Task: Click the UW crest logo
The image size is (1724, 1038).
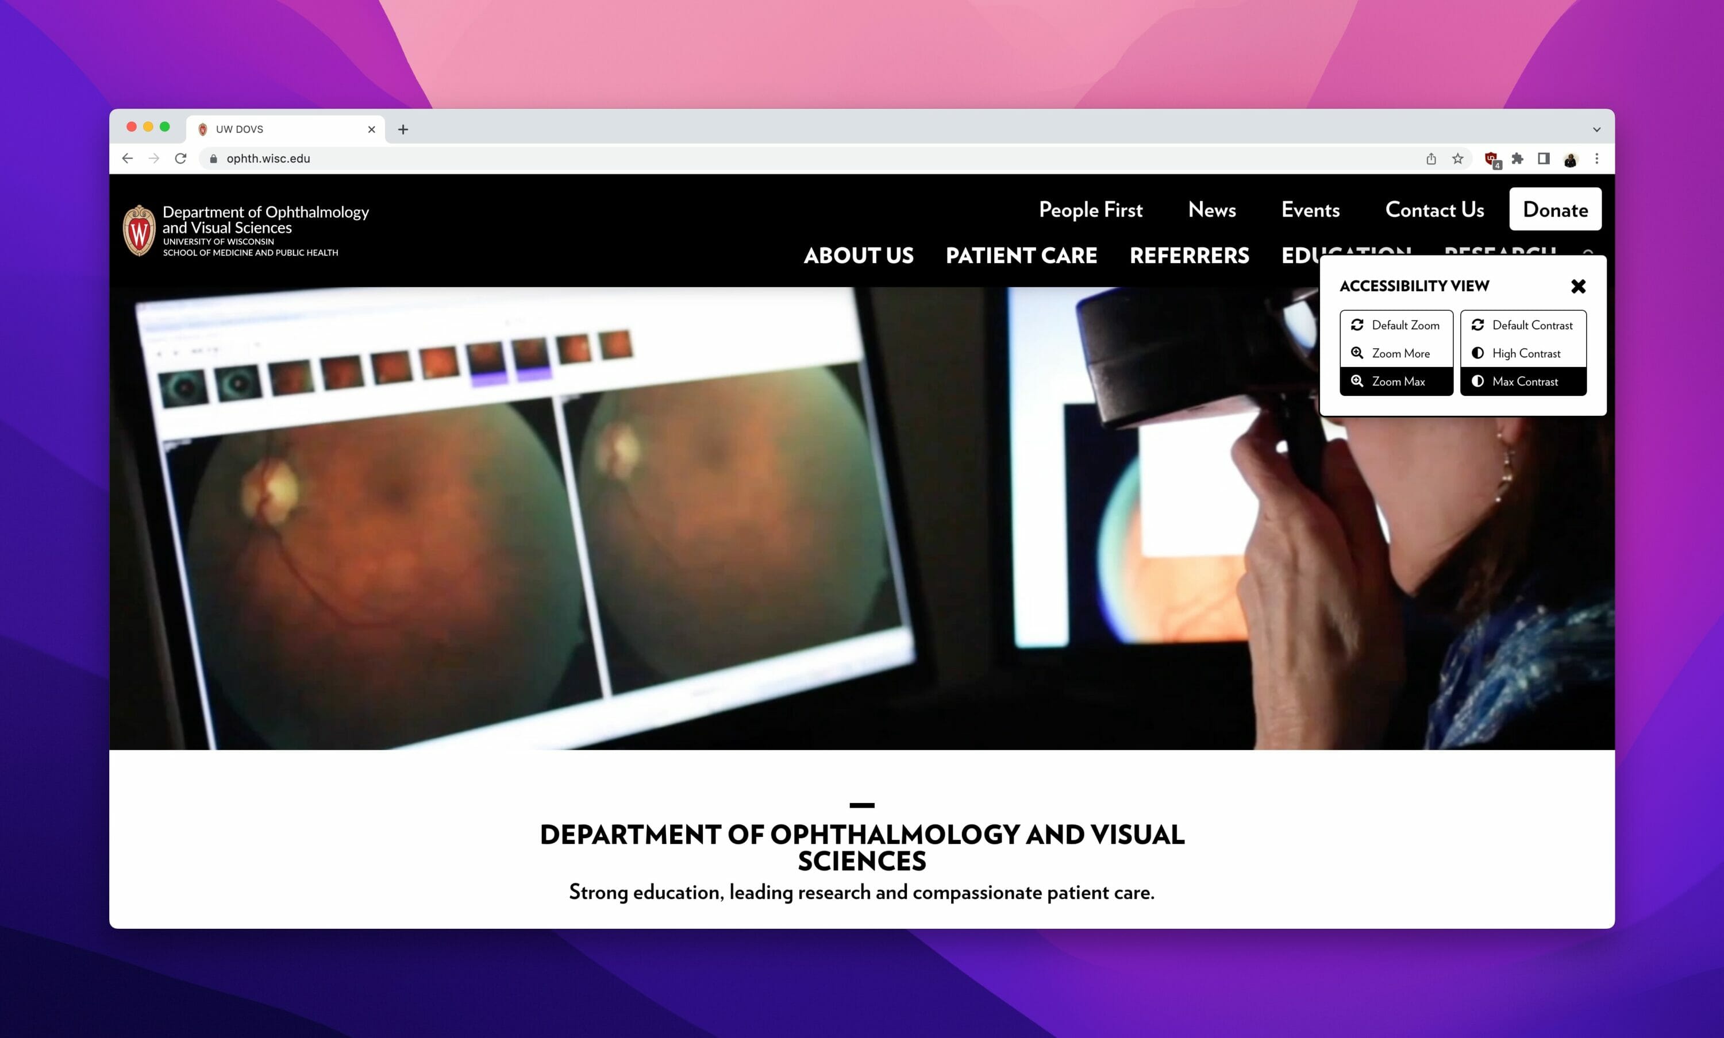Action: (x=139, y=231)
